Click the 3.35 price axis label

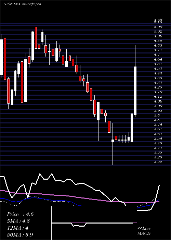[158, 153]
